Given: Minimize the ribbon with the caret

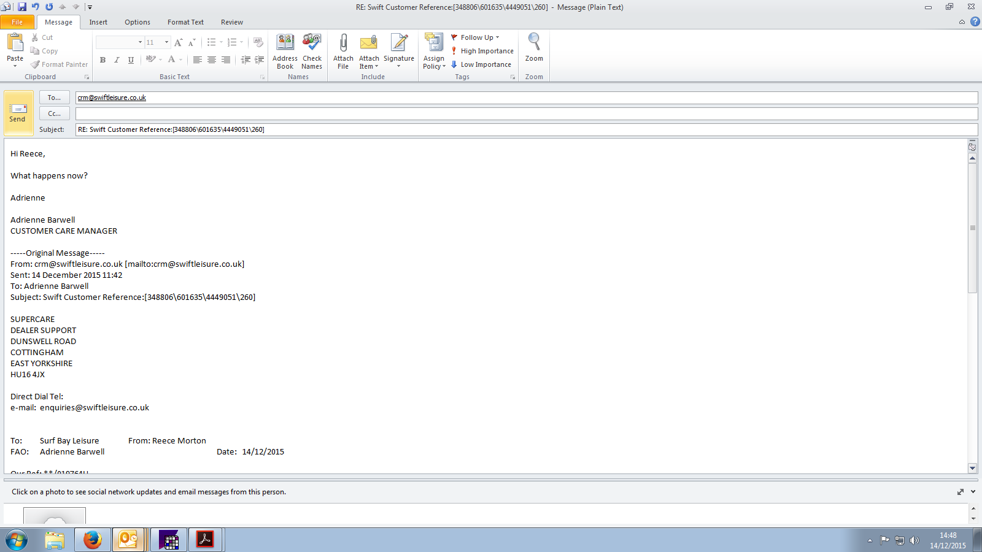Looking at the screenshot, I should (962, 22).
